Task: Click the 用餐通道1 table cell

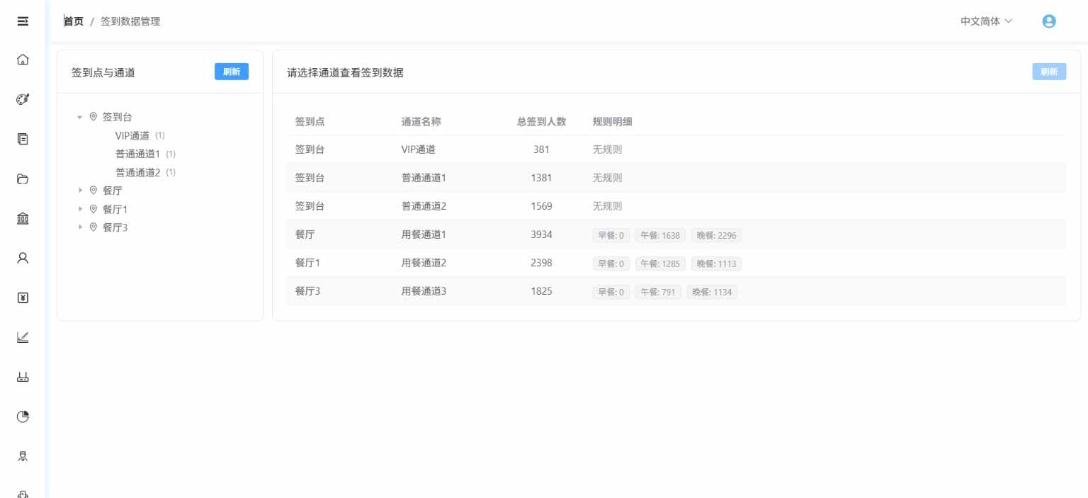Action: (x=424, y=234)
